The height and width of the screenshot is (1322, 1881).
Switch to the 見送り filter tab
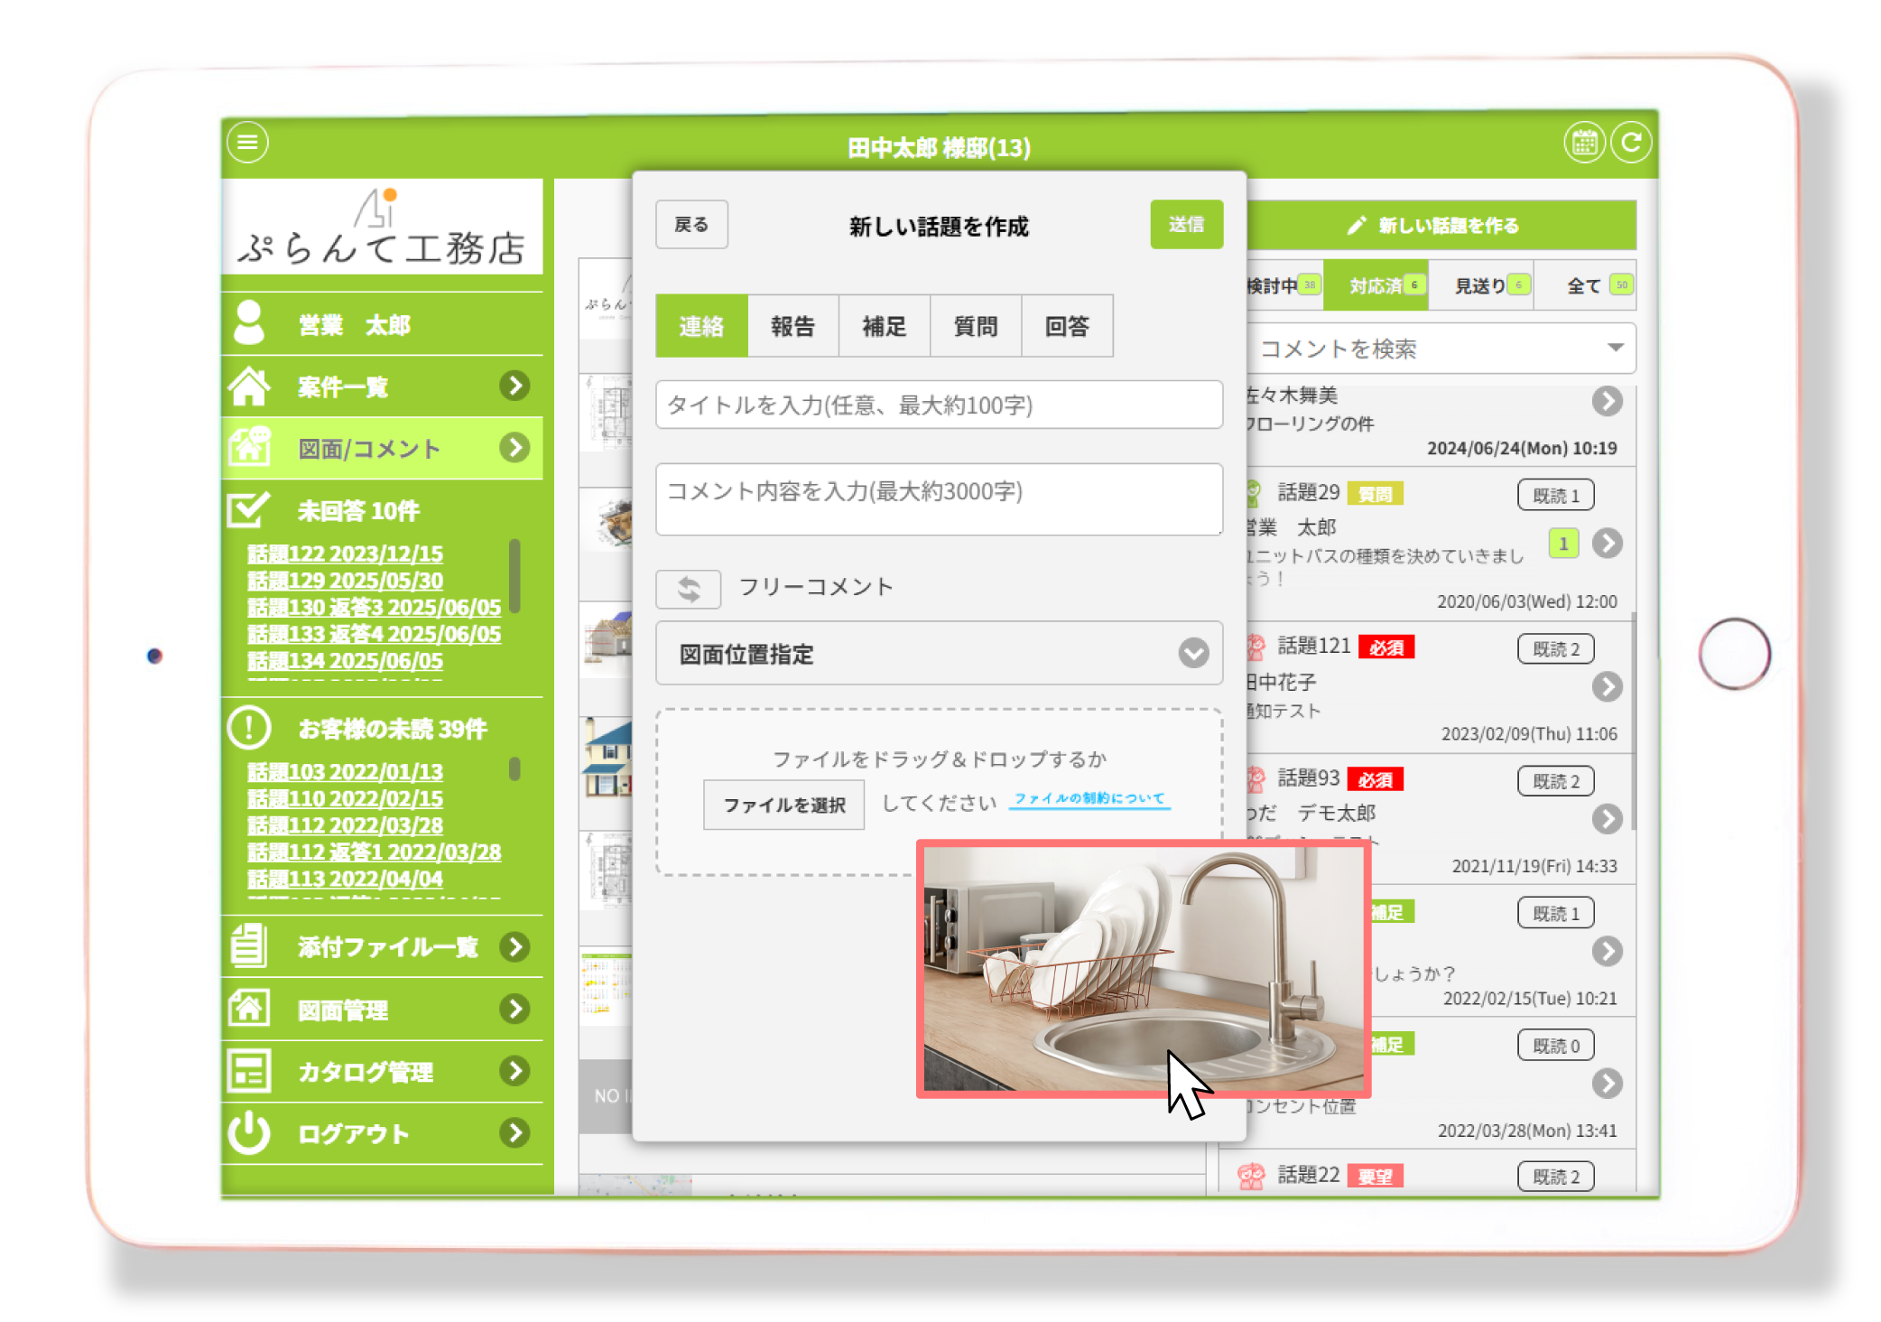1481,285
